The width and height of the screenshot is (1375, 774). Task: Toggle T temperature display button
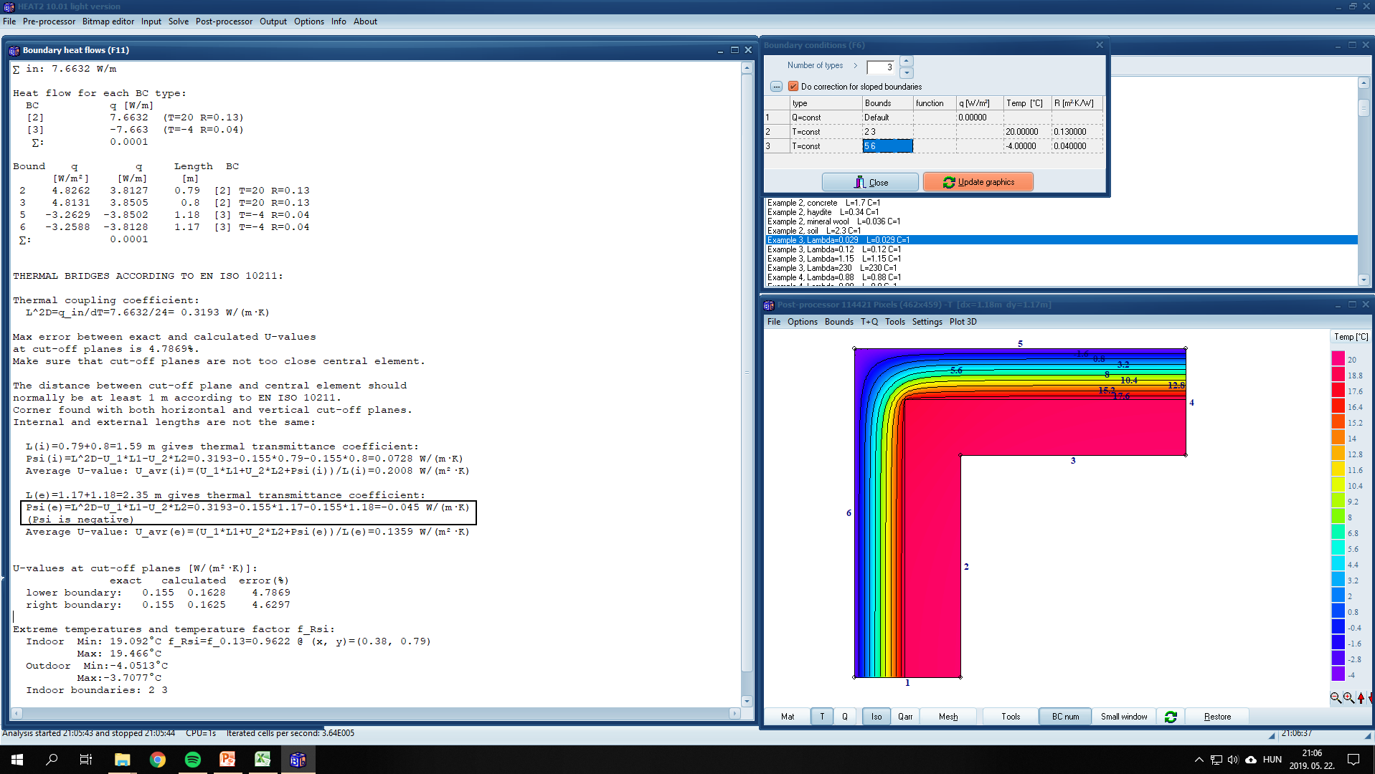[x=822, y=717]
